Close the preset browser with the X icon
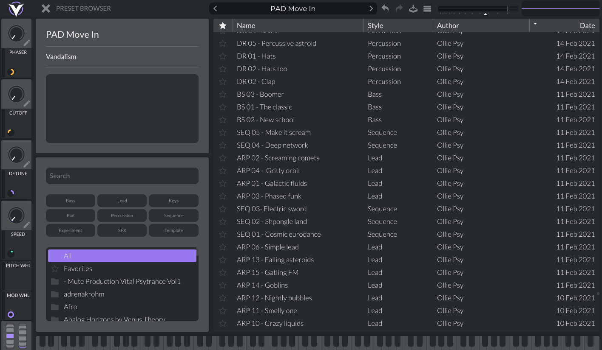The height and width of the screenshot is (350, 602). coord(46,8)
